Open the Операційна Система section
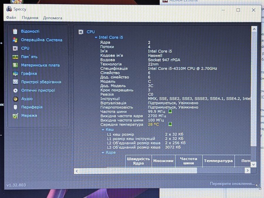The width and height of the screenshot is (264, 198). [x=42, y=40]
